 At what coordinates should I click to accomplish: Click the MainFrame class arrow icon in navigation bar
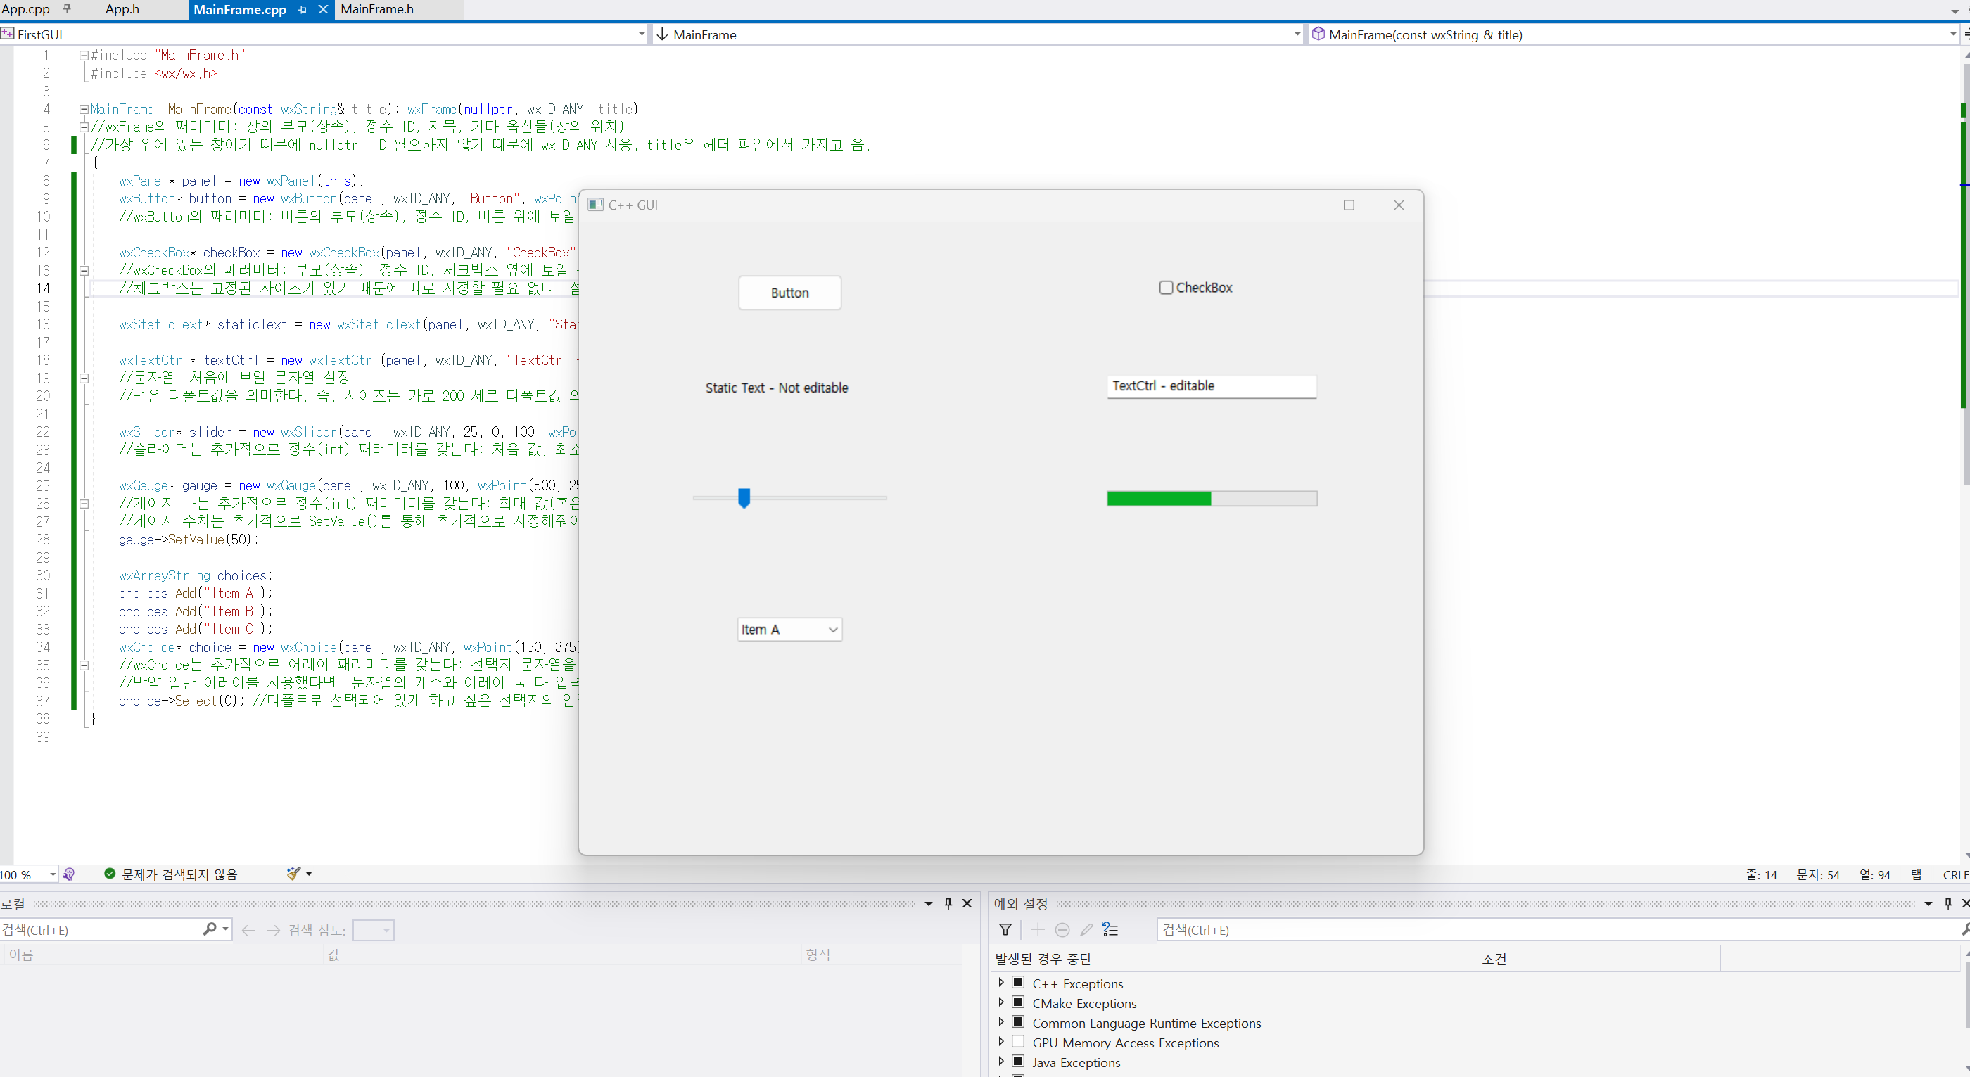click(x=662, y=34)
